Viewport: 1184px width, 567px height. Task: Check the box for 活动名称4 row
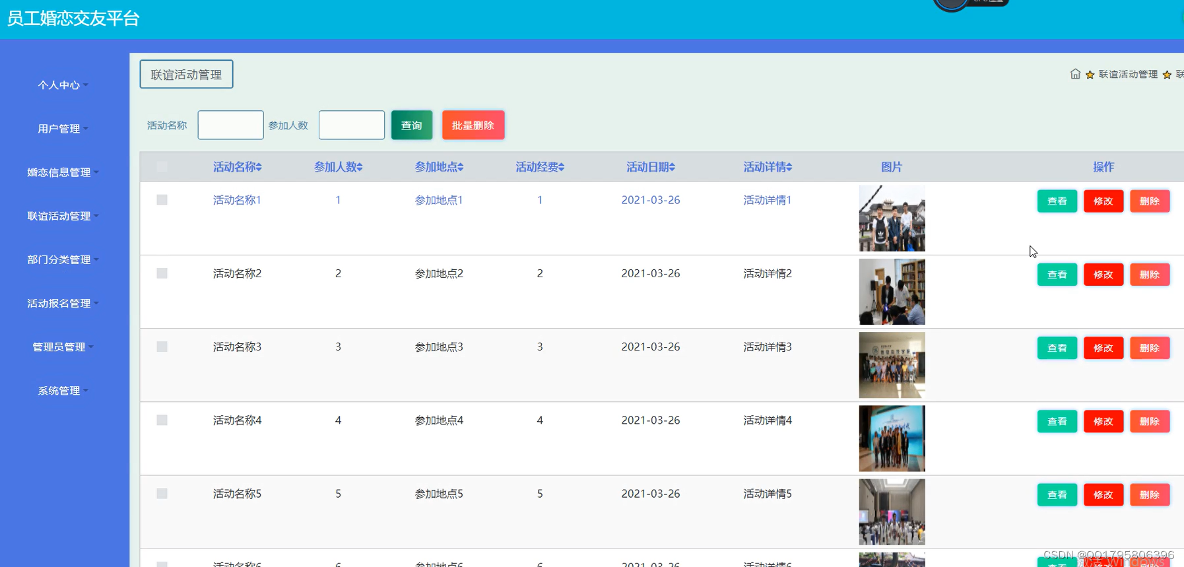[x=162, y=420]
